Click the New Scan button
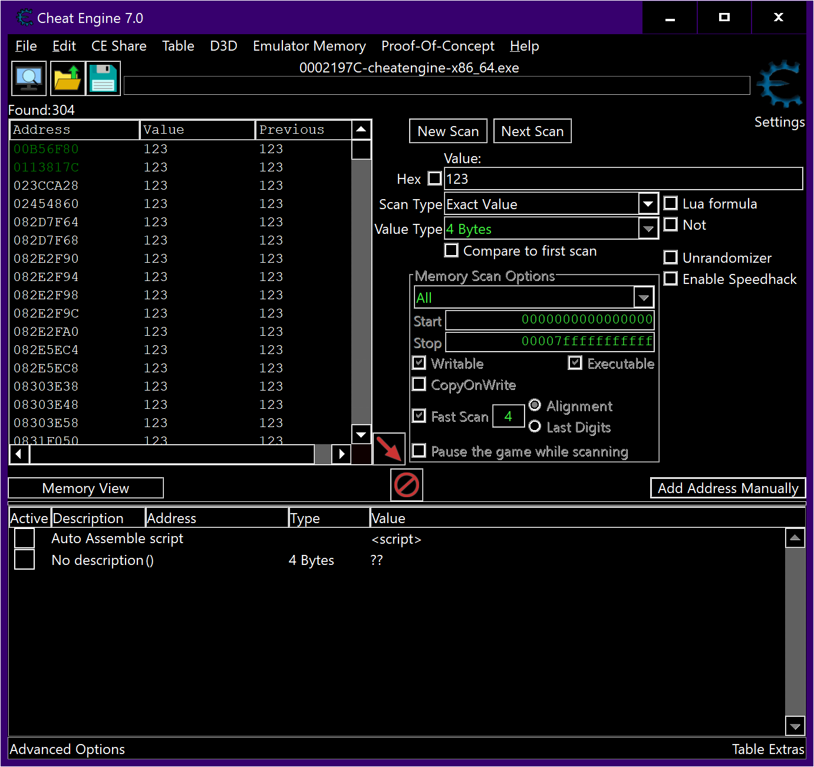Viewport: 814px width, 767px height. (449, 131)
